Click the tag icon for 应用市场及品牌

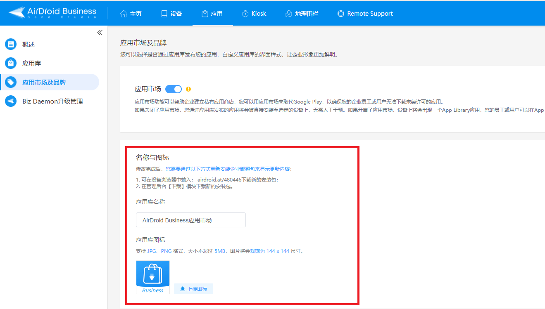11,82
